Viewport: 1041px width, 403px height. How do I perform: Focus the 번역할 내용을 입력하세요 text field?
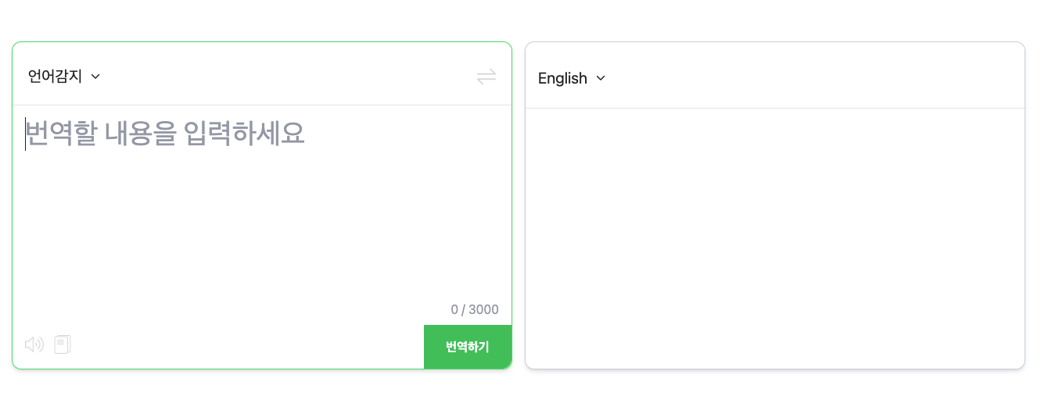(x=262, y=203)
